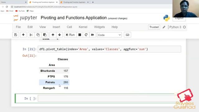The image size is (199, 112).
Task: Click the In [21] input prompt
Action: click(30, 49)
